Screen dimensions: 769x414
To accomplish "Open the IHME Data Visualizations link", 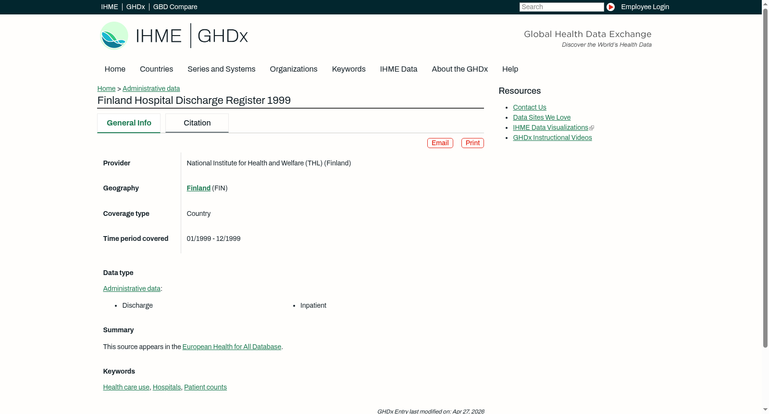I will [550, 127].
